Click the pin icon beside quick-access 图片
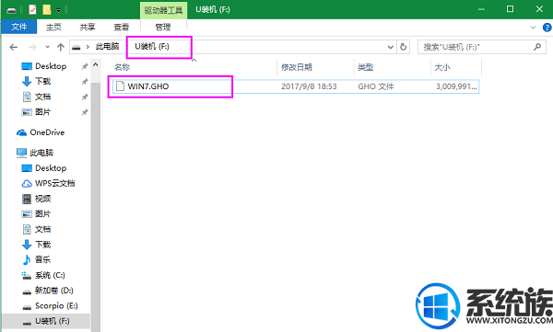The height and width of the screenshot is (332, 553). [x=85, y=112]
